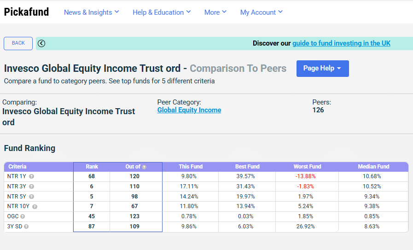The height and width of the screenshot is (250, 413).
Task: Select the 11.80% value in NTR 10Y row
Action: [189, 206]
